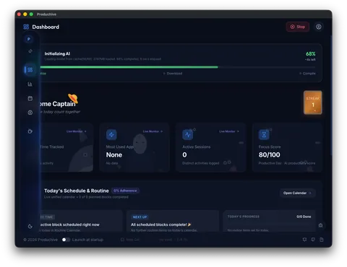Open Live Monitor on Active Sessions card
The height and width of the screenshot is (267, 347).
(x=229, y=131)
